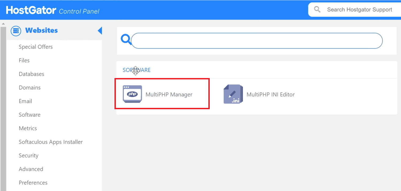This screenshot has height=191, width=401.
Task: Click the blue magnifier search icon
Action: pyautogui.click(x=125, y=39)
